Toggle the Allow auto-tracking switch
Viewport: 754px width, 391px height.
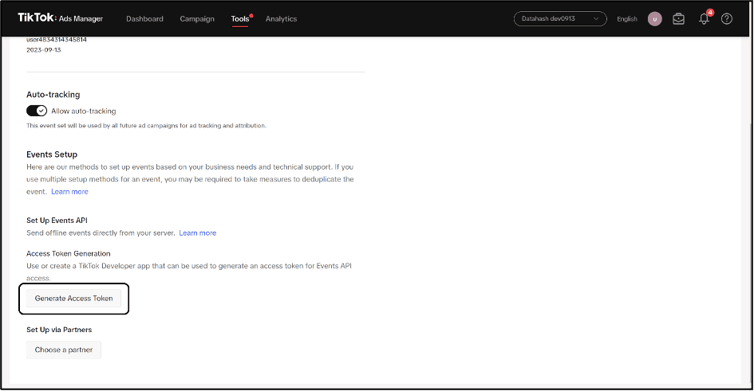click(37, 111)
